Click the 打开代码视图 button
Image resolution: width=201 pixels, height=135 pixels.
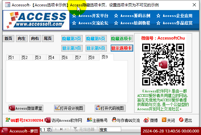coord(110,108)
